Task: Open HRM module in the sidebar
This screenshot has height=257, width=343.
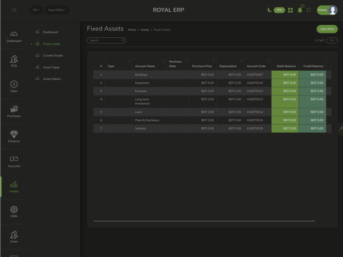Action: pos(14,212)
